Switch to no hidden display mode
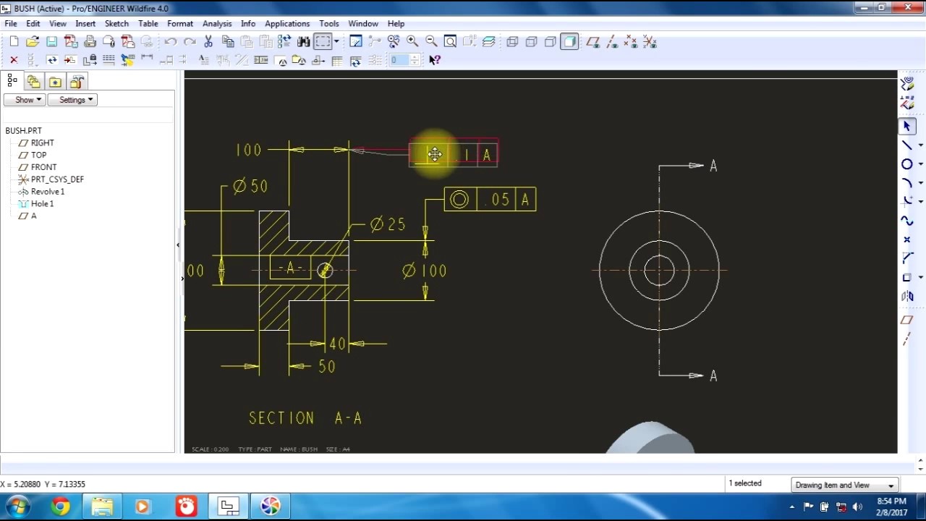Screen dimensions: 926x521 pyautogui.click(x=550, y=42)
